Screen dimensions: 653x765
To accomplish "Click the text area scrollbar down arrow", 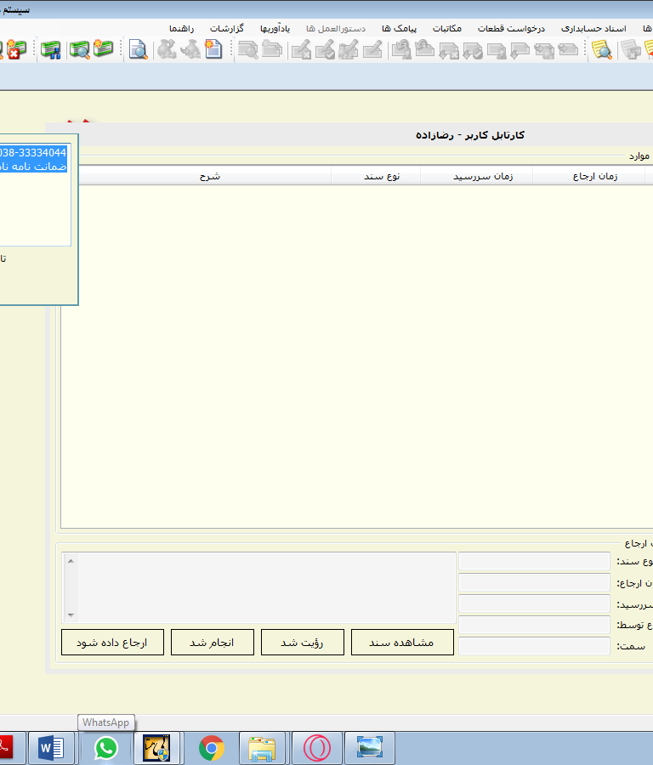I will [x=71, y=615].
